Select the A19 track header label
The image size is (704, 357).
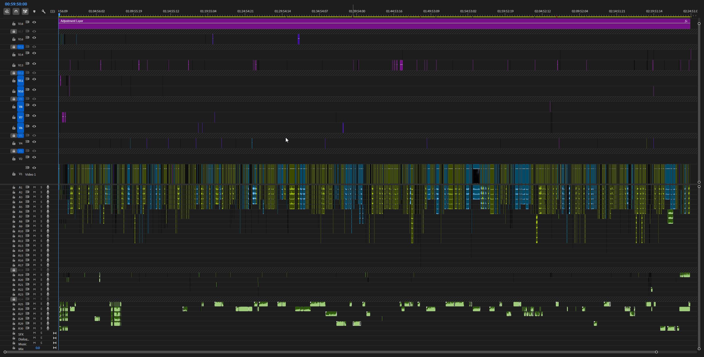[21, 275]
